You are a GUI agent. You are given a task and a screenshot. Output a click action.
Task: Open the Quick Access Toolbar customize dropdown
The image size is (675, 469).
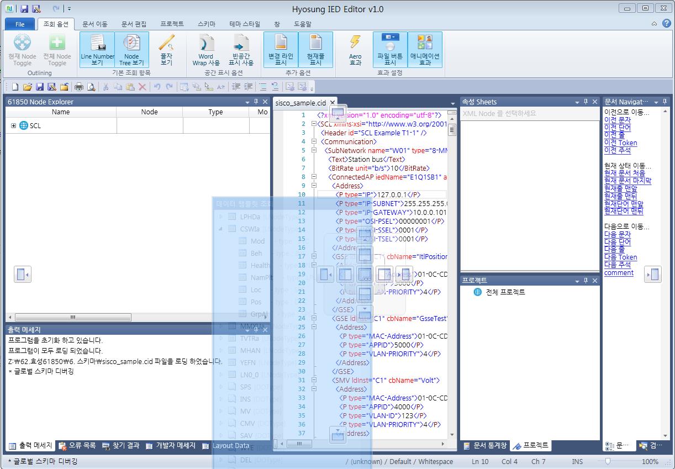coord(69,9)
